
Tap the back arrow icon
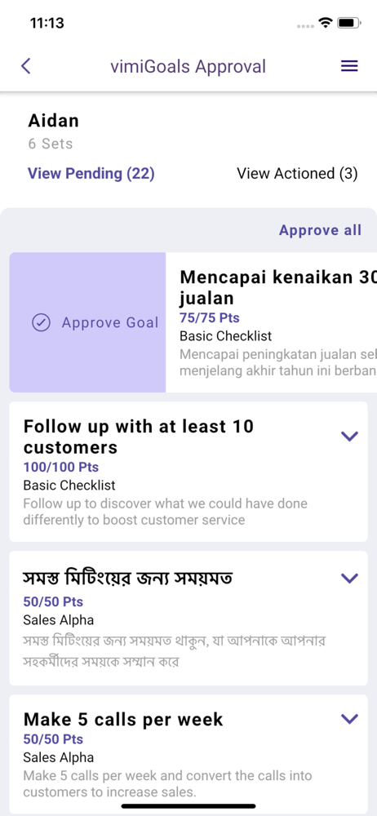click(26, 66)
